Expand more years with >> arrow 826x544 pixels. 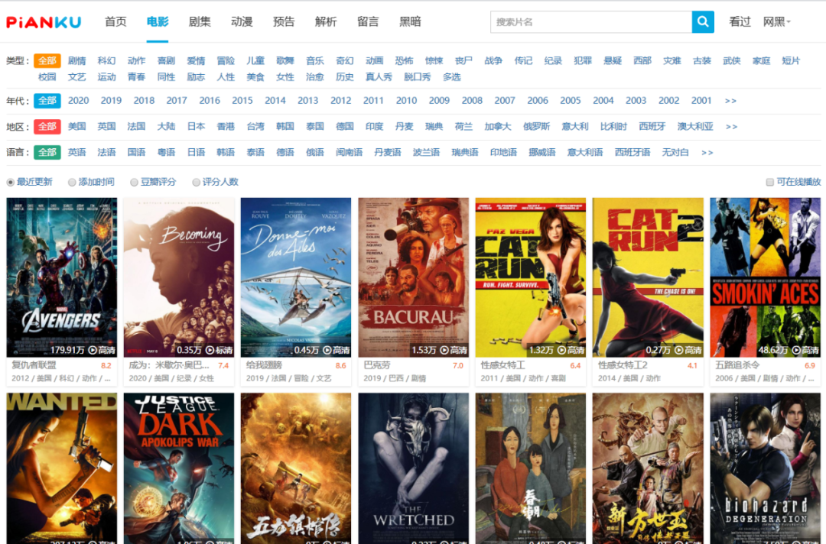click(730, 101)
